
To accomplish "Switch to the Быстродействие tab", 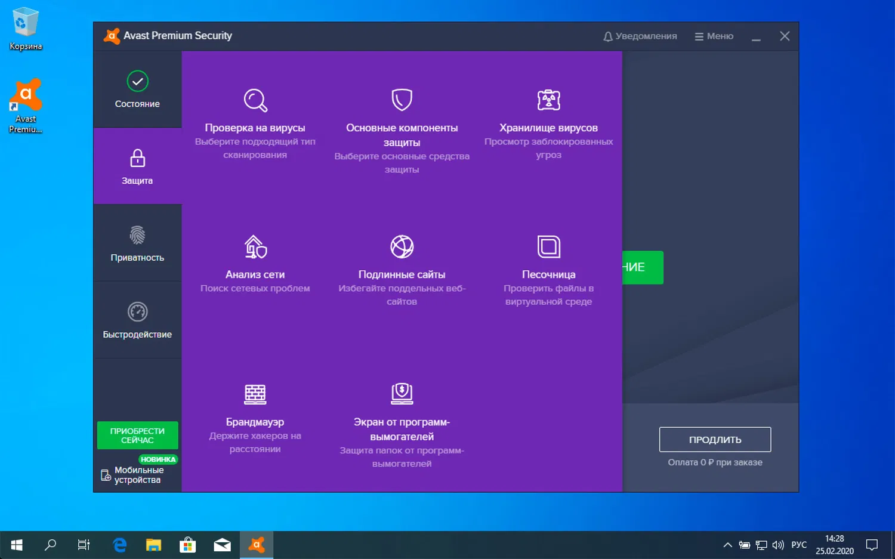I will [137, 319].
